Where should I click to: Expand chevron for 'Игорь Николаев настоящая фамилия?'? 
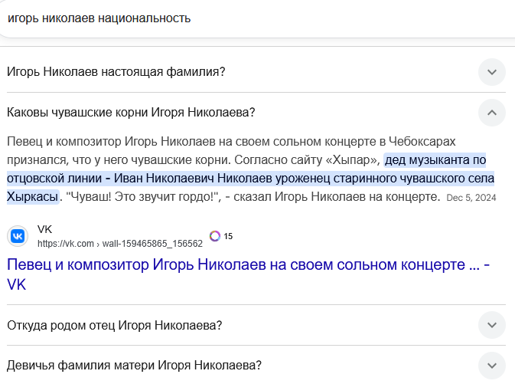(492, 71)
